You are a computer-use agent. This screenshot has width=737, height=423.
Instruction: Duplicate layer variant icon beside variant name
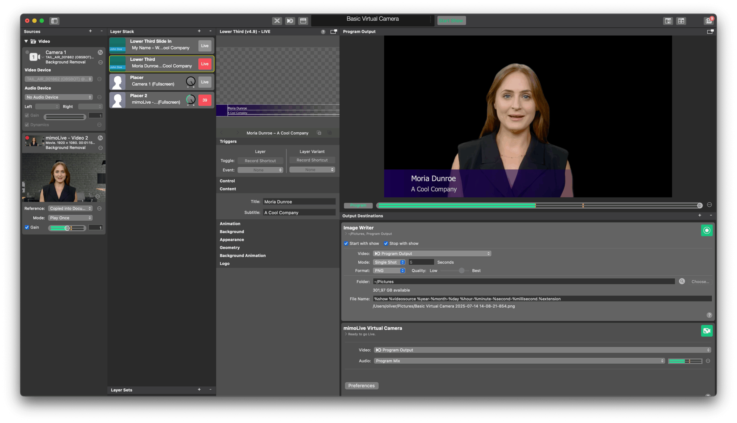(319, 133)
